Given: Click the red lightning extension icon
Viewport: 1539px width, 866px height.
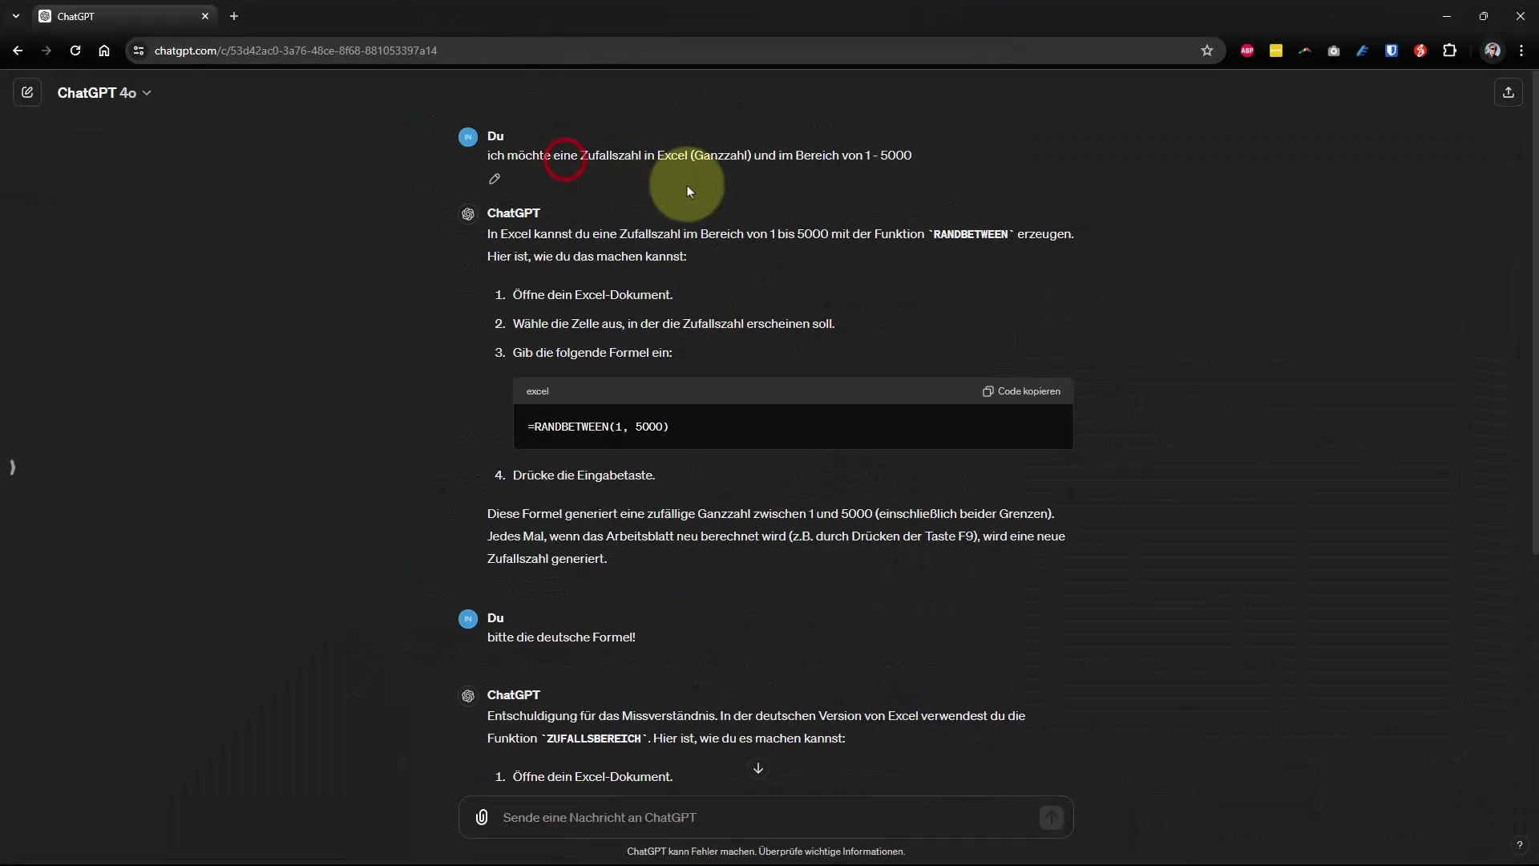Looking at the screenshot, I should (1420, 51).
